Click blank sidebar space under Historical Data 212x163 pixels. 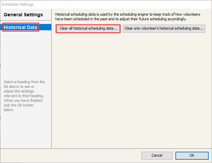click(x=26, y=53)
